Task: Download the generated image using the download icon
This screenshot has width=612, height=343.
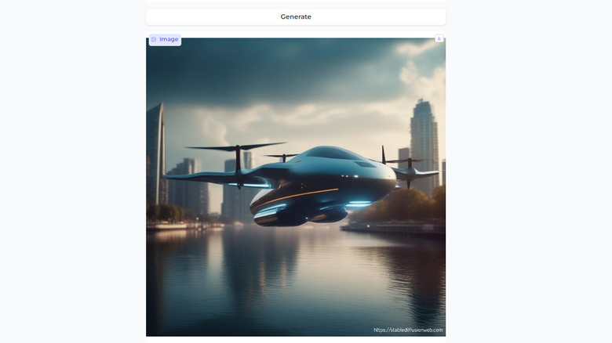Action: [439, 38]
